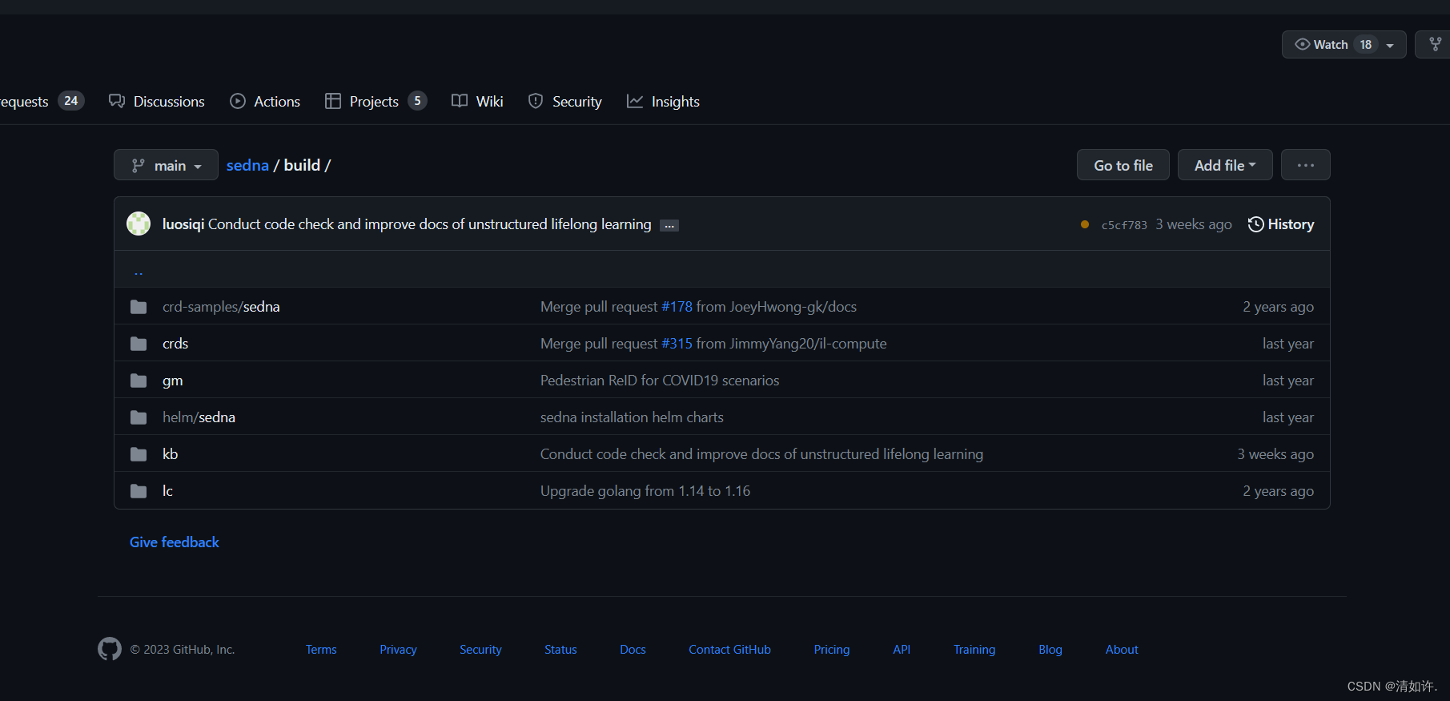Viewport: 1450px width, 701px height.
Task: Open Docs footer link
Action: (x=633, y=650)
